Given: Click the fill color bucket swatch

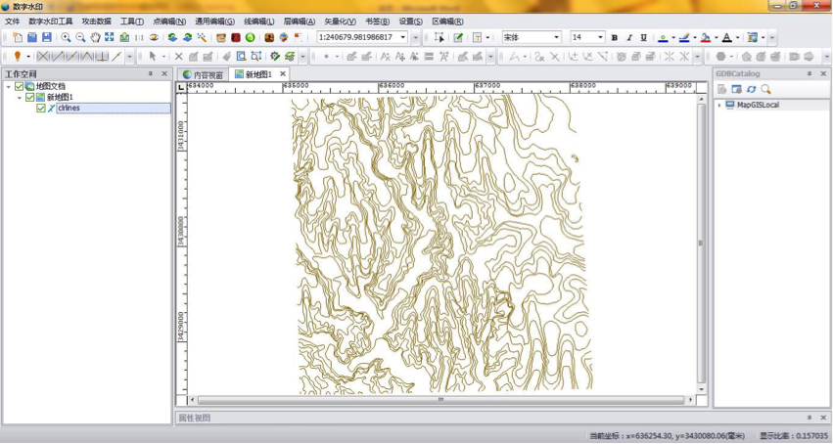Looking at the screenshot, I should pos(706,38).
